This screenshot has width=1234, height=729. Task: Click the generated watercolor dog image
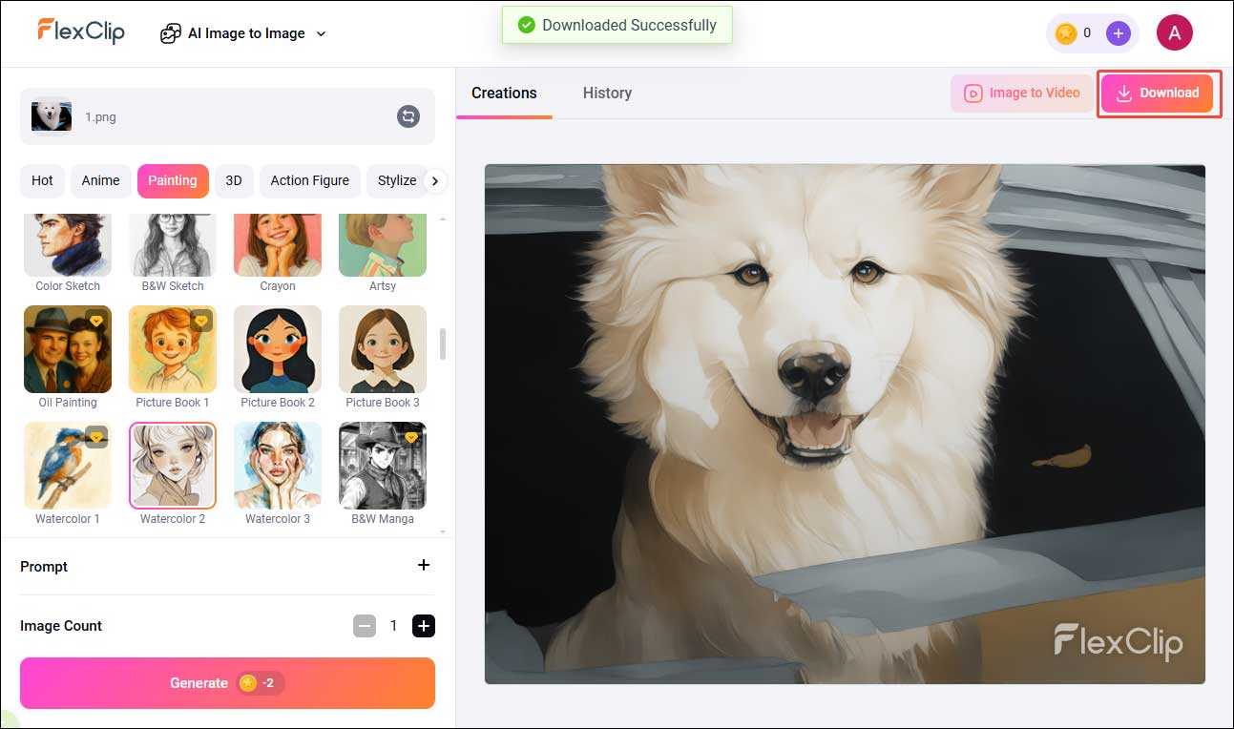(x=845, y=424)
